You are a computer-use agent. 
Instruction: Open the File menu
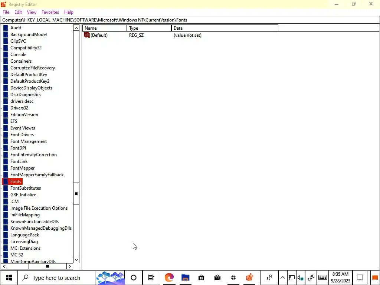pos(6,12)
